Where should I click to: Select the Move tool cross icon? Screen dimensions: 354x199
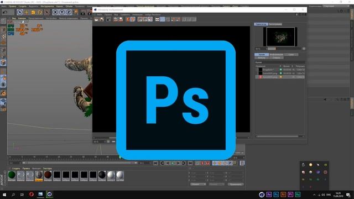coord(27,12)
